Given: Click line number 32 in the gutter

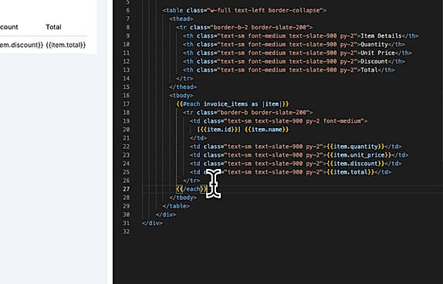Looking at the screenshot, I should [127, 232].
